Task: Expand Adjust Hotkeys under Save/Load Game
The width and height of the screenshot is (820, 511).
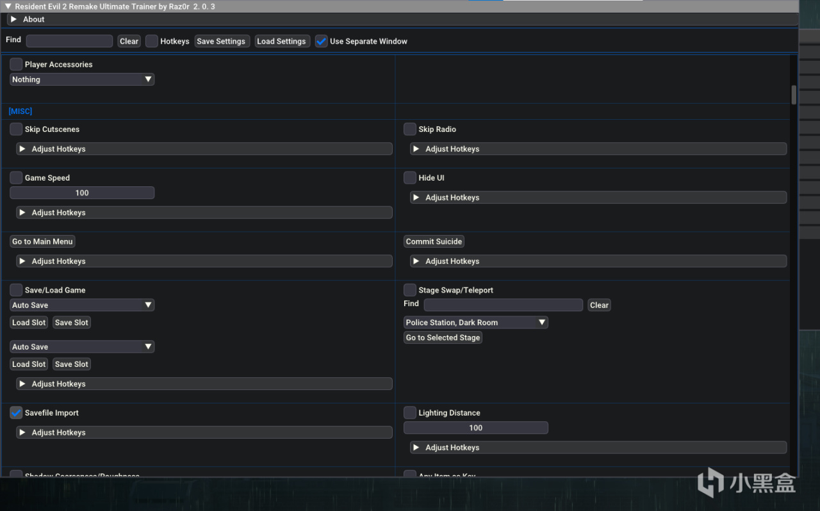Action: pyautogui.click(x=204, y=384)
